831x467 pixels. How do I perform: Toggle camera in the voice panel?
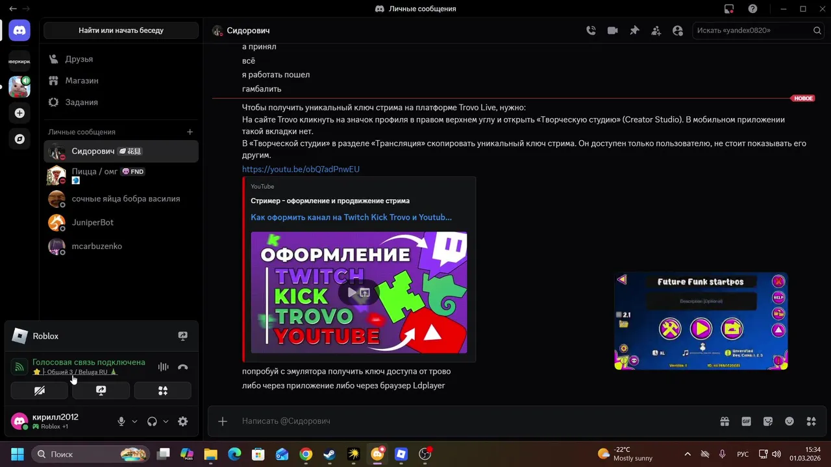pos(40,390)
